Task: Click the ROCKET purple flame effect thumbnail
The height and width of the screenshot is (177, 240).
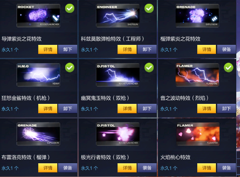Action: (38, 16)
